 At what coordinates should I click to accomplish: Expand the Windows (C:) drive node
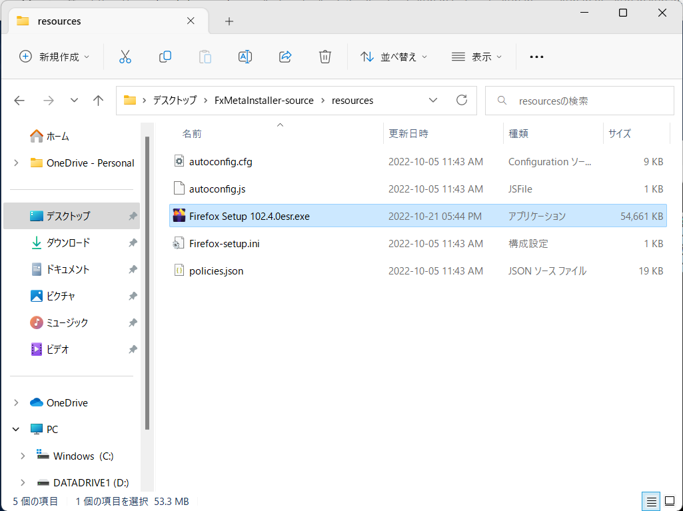click(23, 456)
